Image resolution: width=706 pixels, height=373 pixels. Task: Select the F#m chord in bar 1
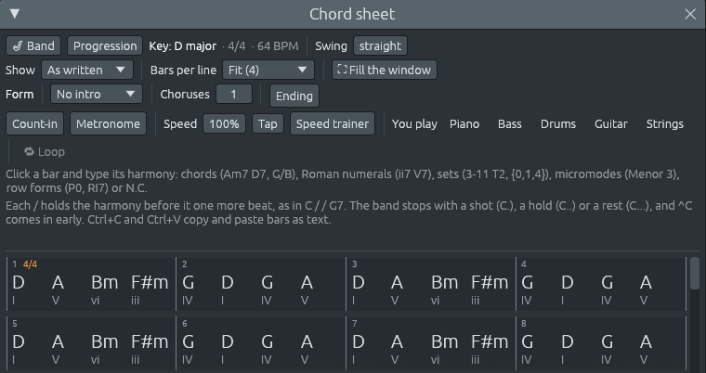pyautogui.click(x=150, y=283)
